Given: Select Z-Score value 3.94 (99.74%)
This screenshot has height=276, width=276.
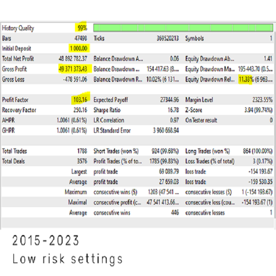Looking at the screenshot, I should [x=259, y=110].
